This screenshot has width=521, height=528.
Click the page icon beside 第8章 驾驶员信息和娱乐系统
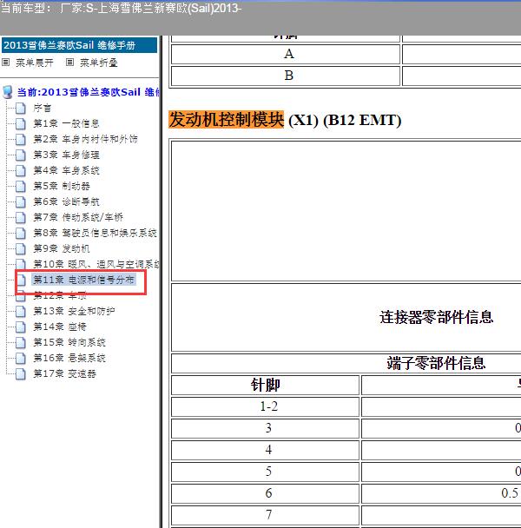21,233
